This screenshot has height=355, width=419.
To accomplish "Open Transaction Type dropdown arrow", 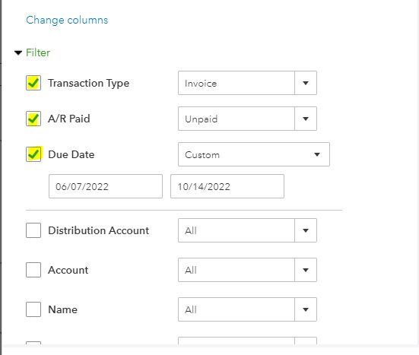I will tap(306, 83).
